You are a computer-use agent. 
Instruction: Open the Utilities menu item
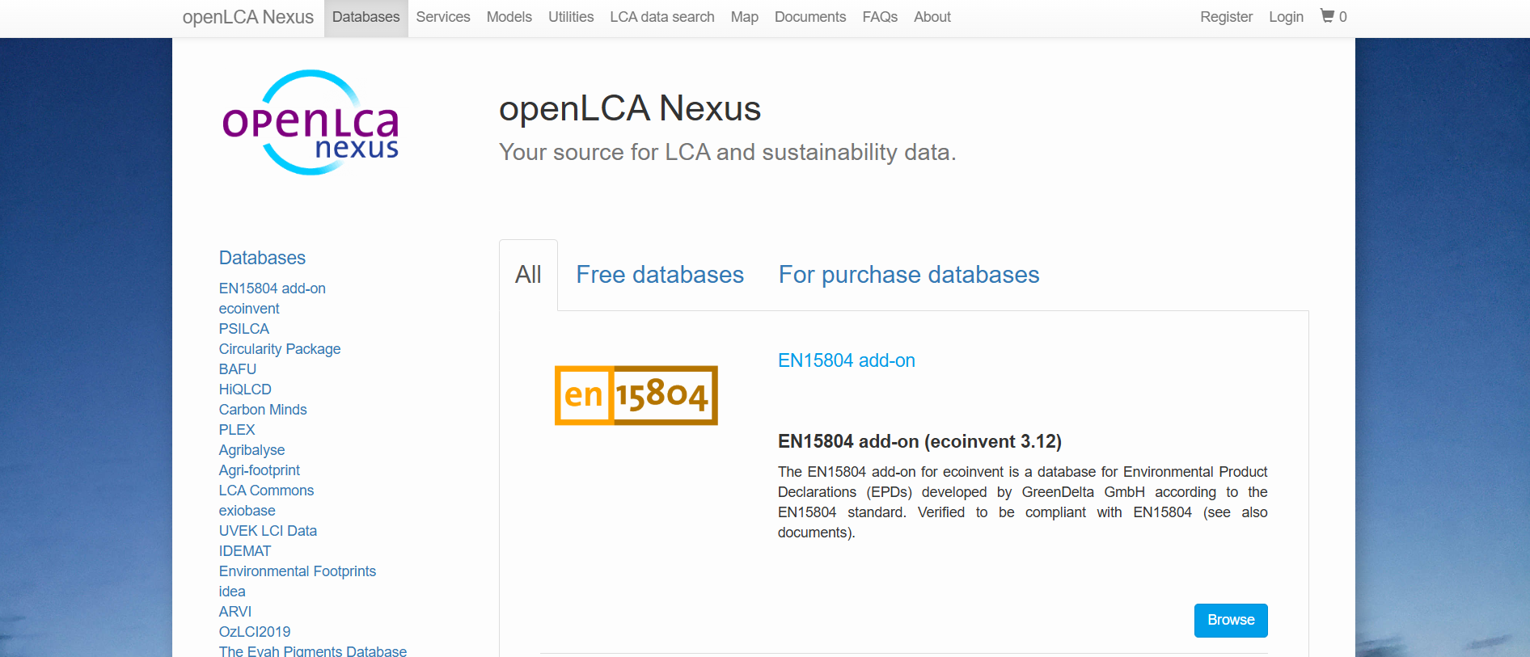[571, 17]
